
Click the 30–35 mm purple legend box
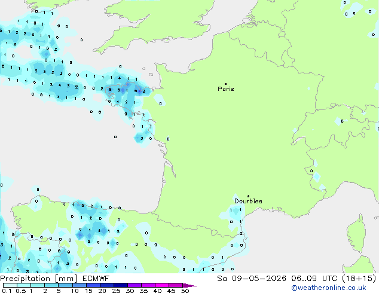pos(134,285)
